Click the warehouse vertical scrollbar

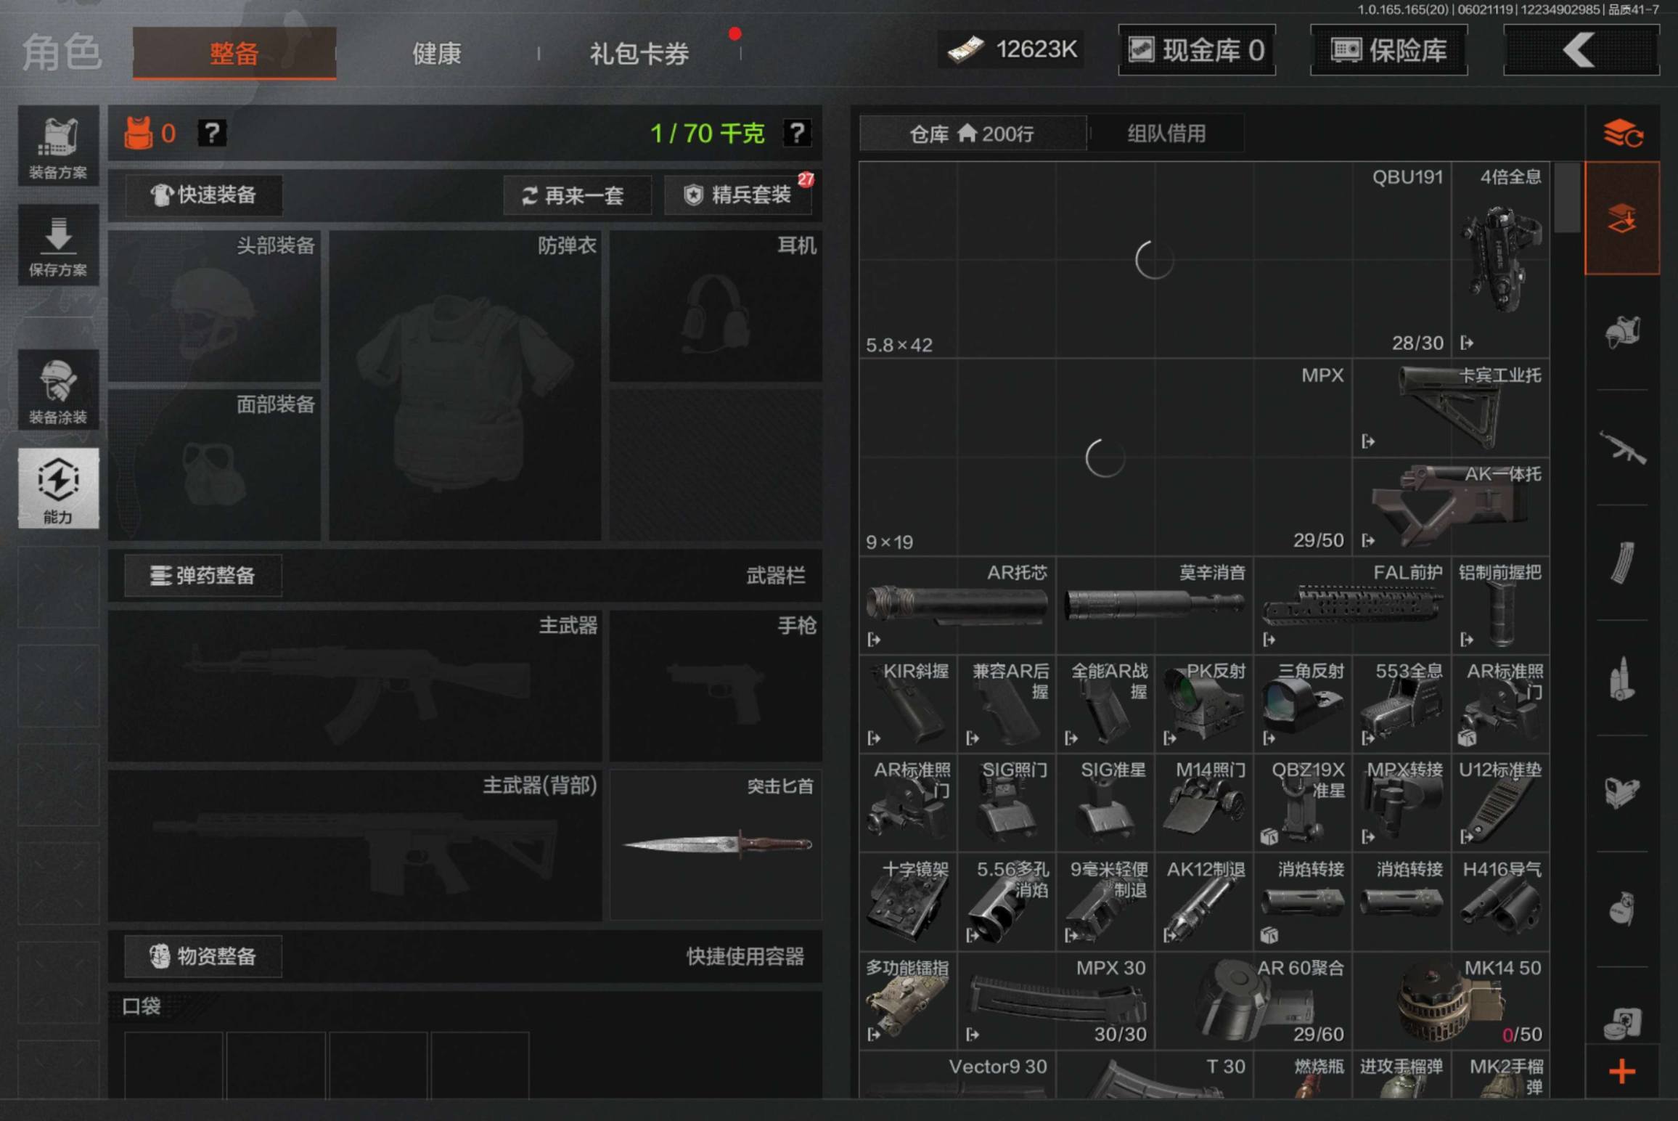(x=1568, y=197)
